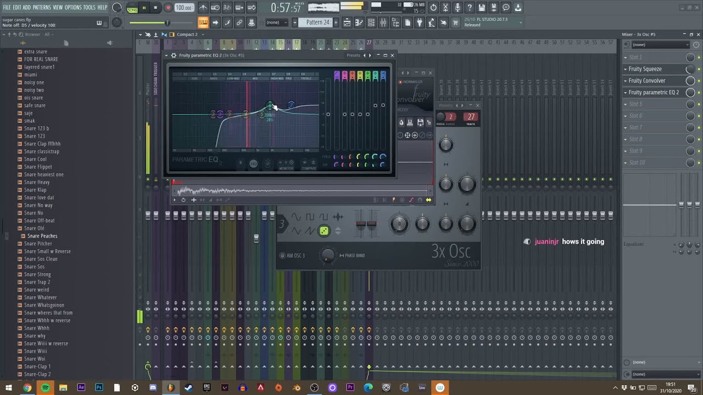The image size is (703, 395).
Task: Open the Browser view icon
Action: [x=395, y=22]
